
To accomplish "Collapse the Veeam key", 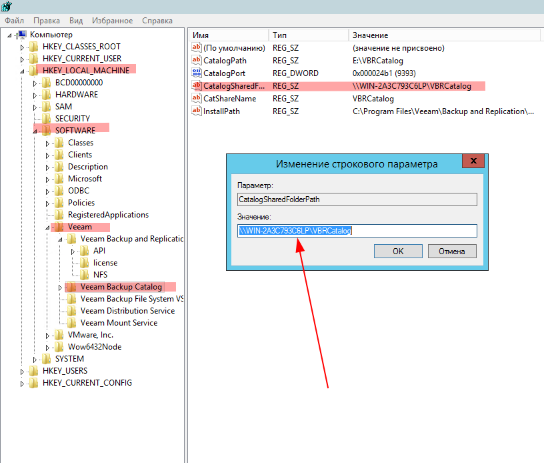I will (x=47, y=227).
